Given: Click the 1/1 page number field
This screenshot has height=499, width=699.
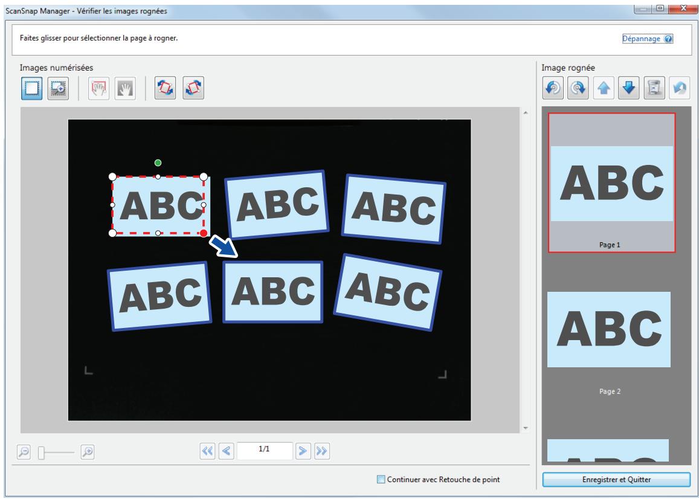Looking at the screenshot, I should pos(265,451).
